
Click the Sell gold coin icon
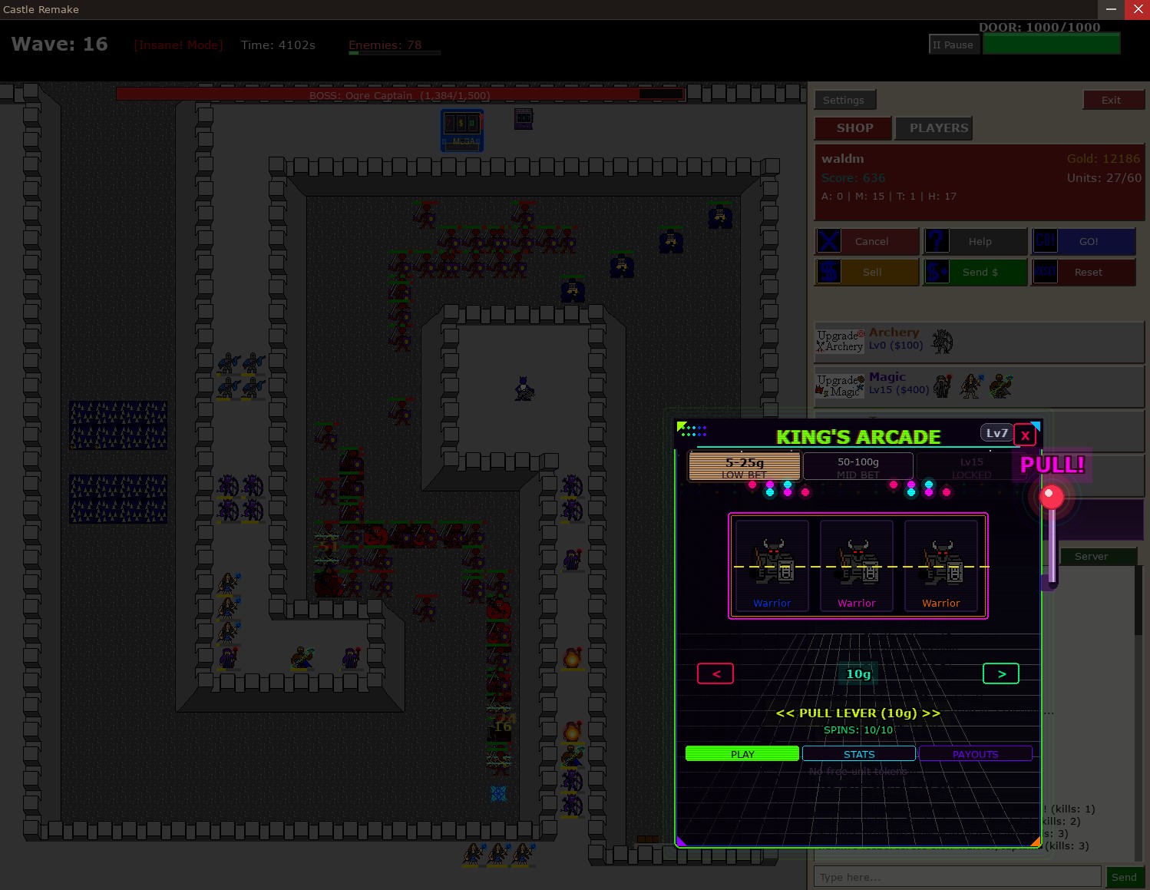click(x=829, y=272)
